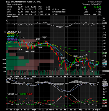The width and height of the screenshot is (109, 111).
Task: Click the '54.99' RSI axis tag
Action: [105, 23]
